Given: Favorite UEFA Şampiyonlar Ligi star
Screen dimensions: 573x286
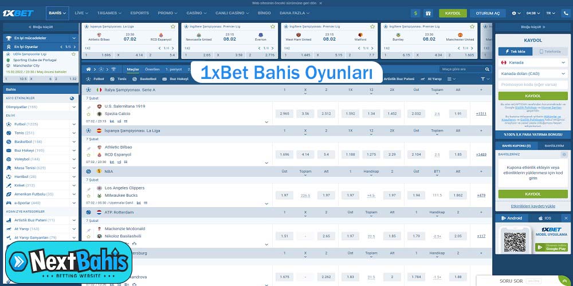Looking at the screenshot, I should pyautogui.click(x=74, y=54).
